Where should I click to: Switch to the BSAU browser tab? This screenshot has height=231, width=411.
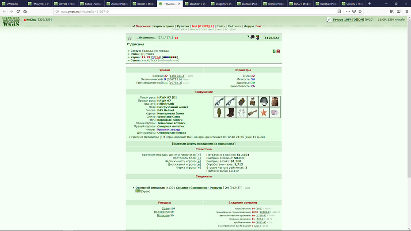point(301,4)
